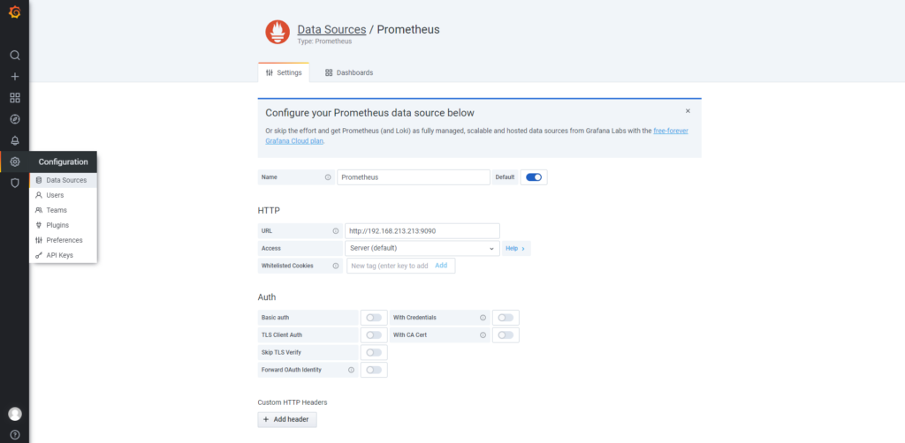Open the Alerting bell icon

[14, 140]
